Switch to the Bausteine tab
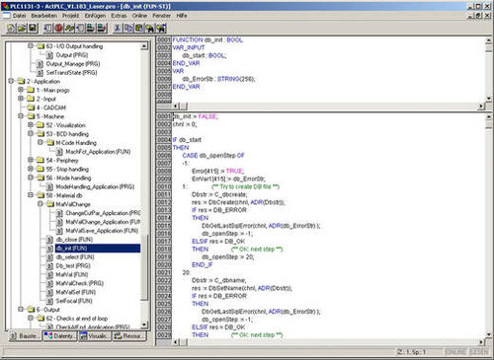494x360 pixels. (25, 336)
